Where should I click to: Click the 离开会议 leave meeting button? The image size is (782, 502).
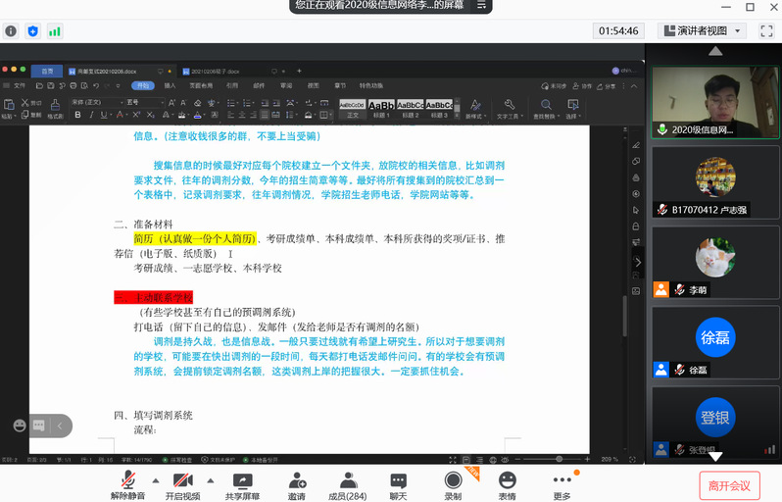coord(729,485)
